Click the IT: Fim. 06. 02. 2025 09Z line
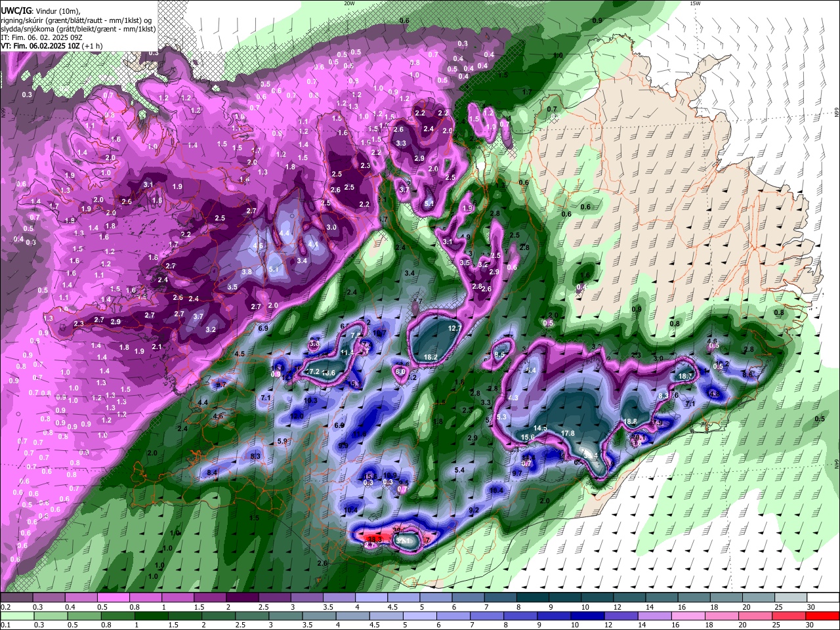The height and width of the screenshot is (630, 840). click(x=41, y=37)
